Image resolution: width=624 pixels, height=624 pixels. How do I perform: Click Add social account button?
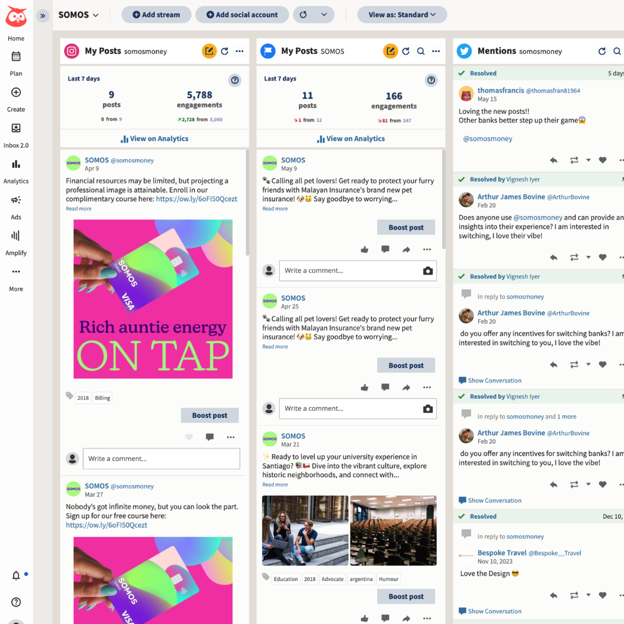click(x=242, y=14)
